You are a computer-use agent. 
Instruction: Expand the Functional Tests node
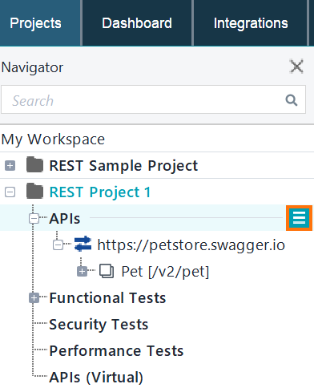coord(34,297)
